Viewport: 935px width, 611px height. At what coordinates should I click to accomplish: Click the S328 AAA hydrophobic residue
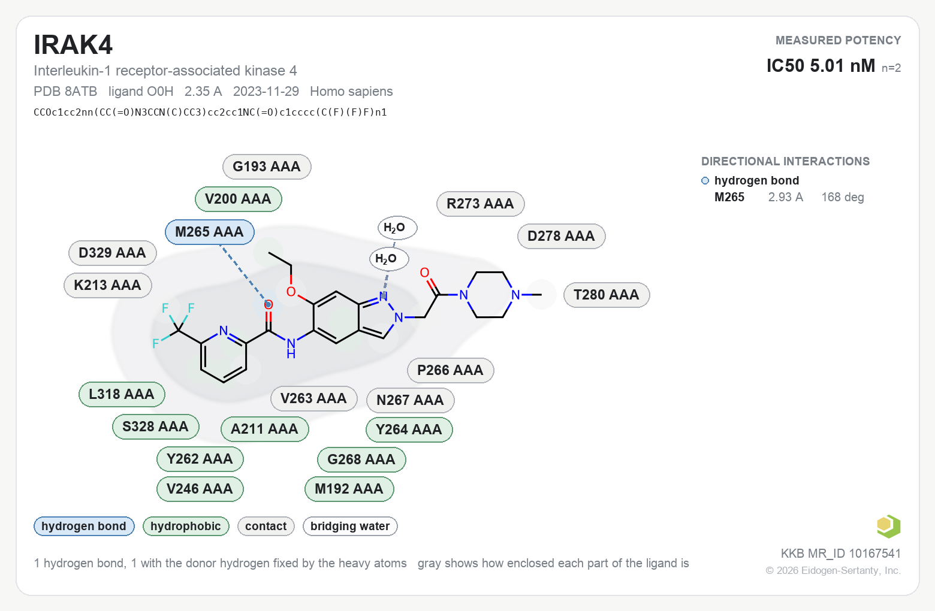coord(156,427)
